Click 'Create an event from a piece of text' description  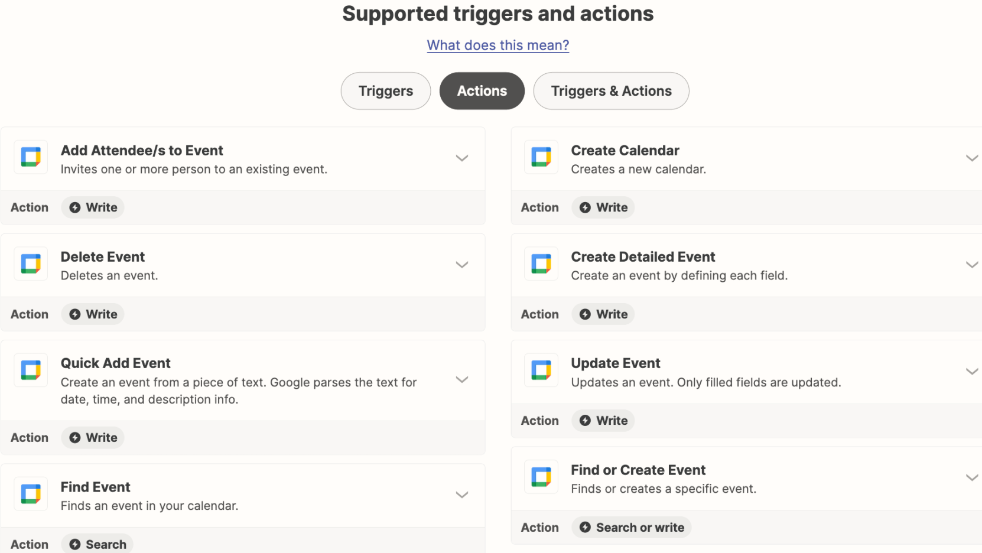pyautogui.click(x=239, y=391)
